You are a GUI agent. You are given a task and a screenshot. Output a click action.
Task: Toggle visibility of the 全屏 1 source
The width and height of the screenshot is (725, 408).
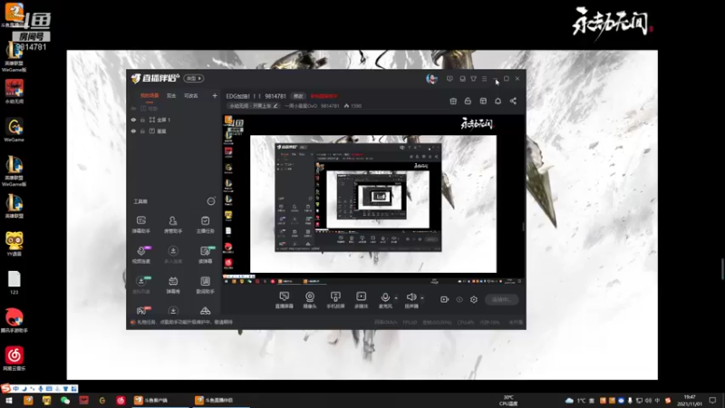[133, 120]
